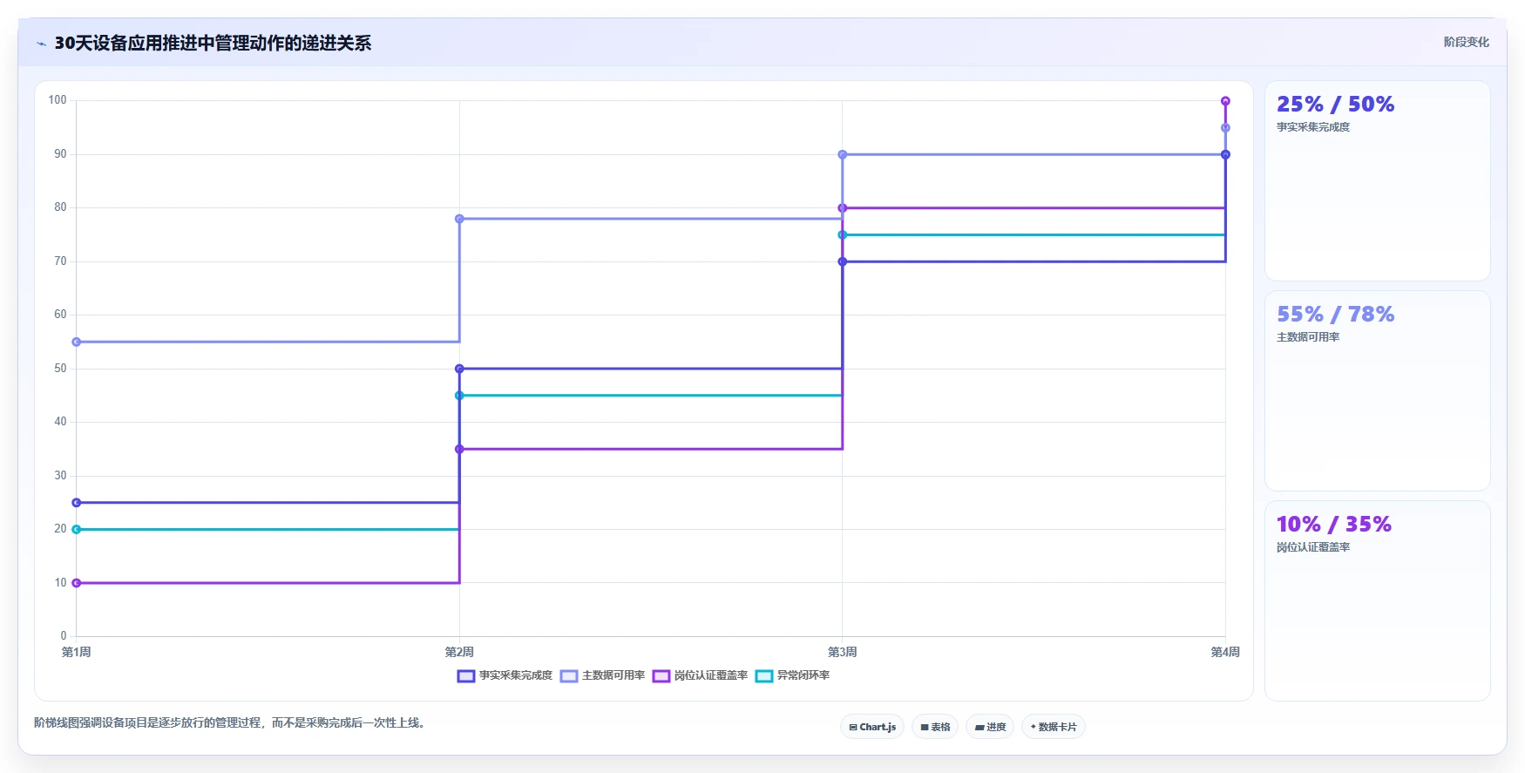
Task: Click the 异常闭环率 point at 45 in 第2周
Action: pos(459,396)
